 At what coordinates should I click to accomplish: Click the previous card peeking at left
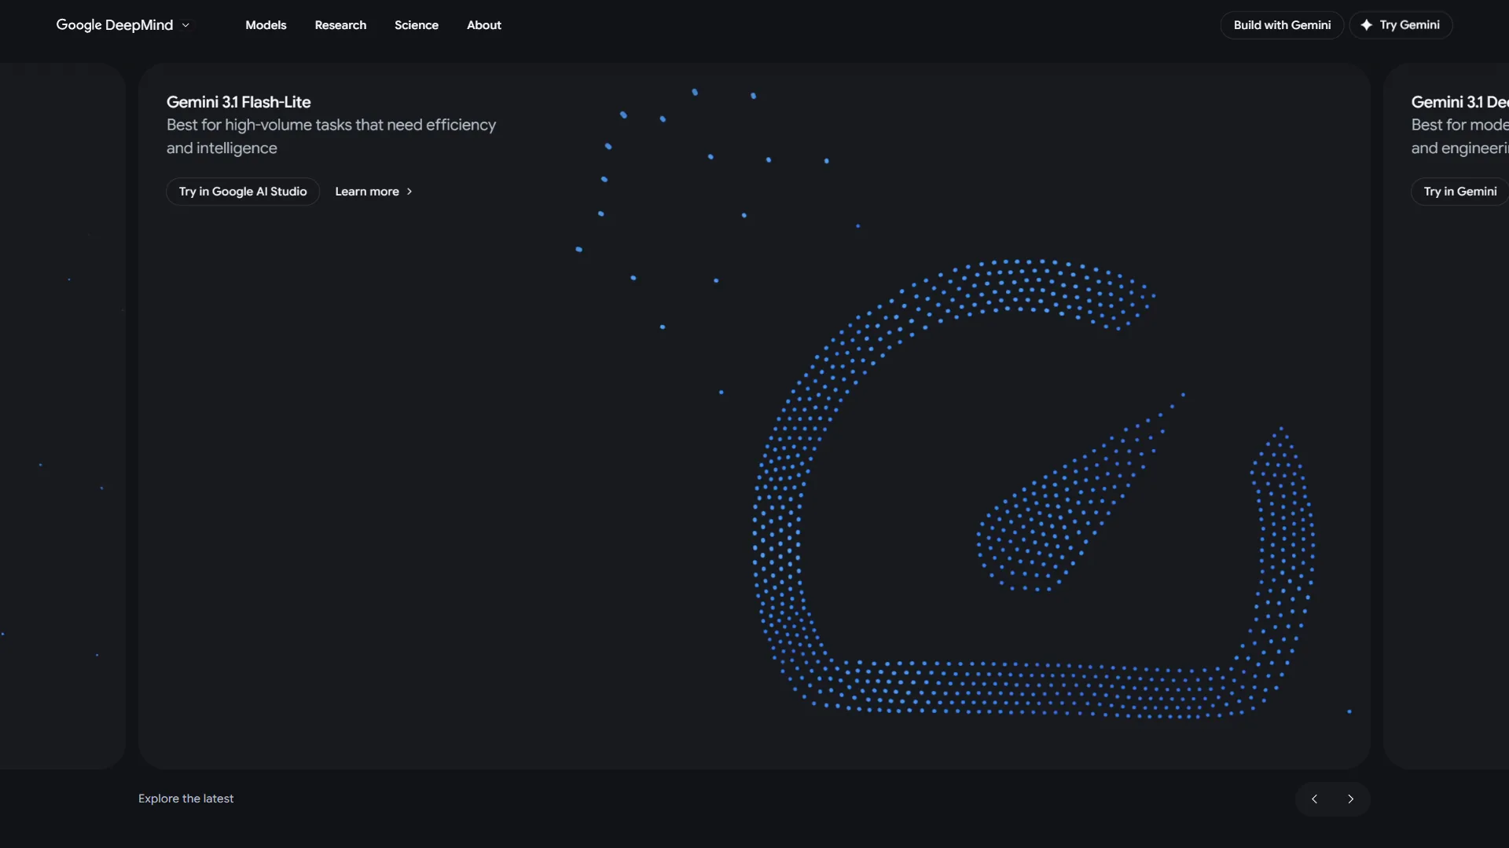(63, 416)
